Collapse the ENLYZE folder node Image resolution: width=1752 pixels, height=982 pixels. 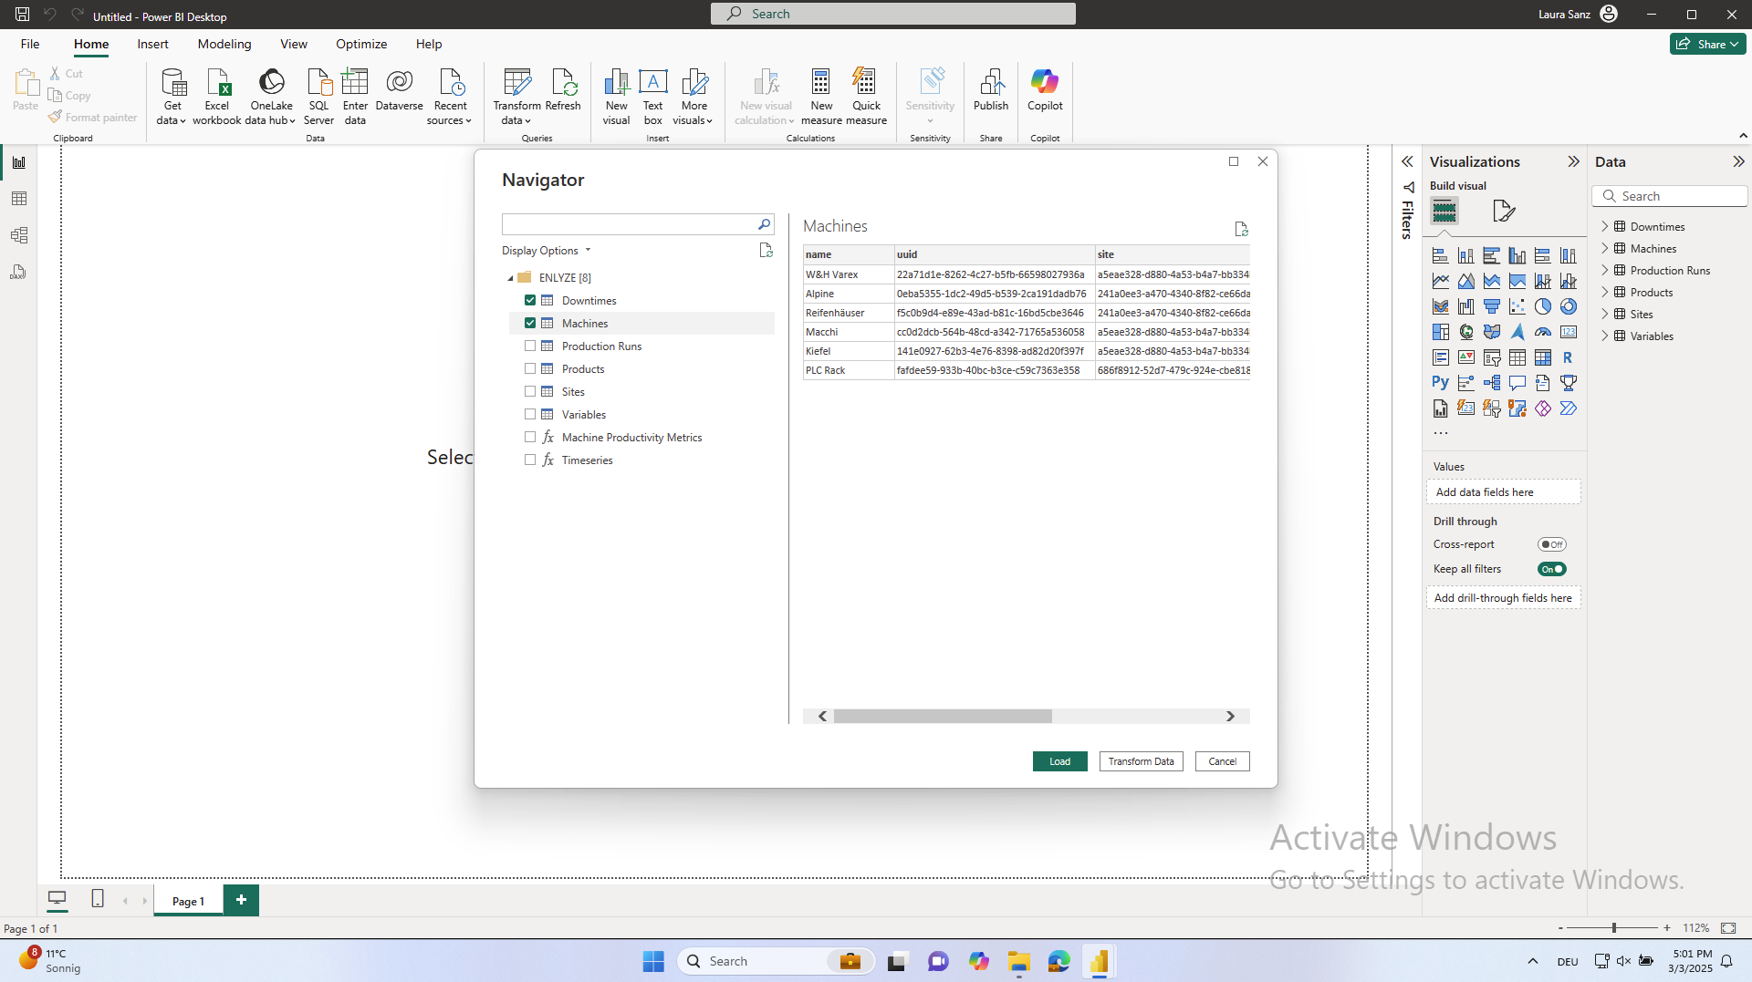coord(510,278)
